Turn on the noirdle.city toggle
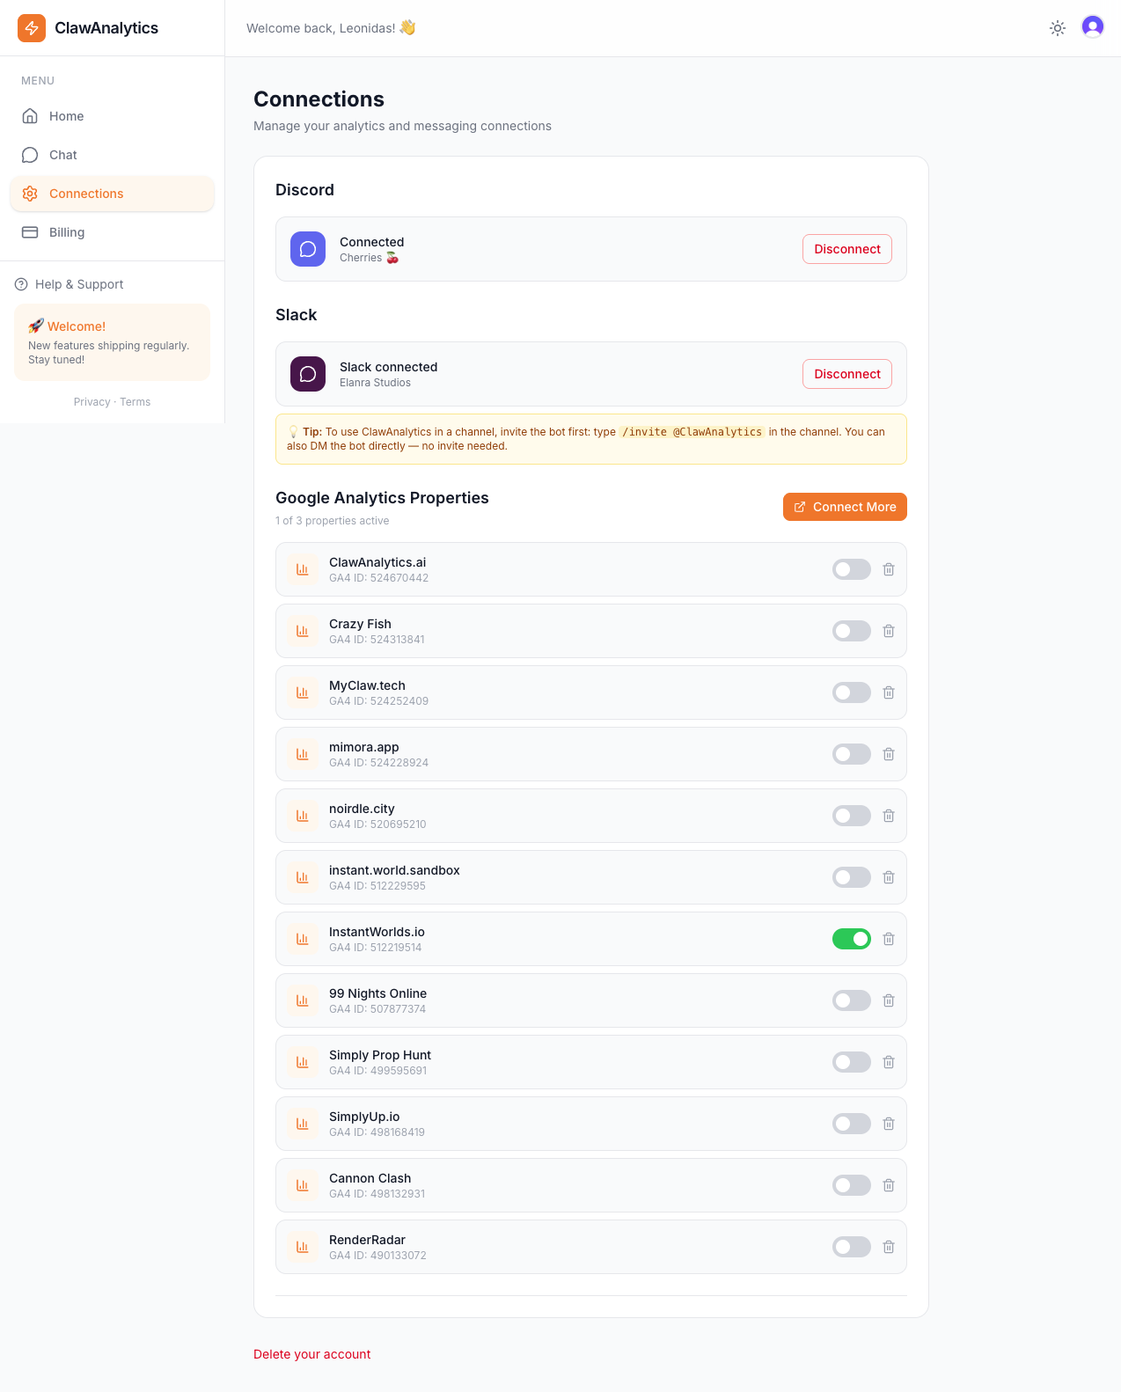Image resolution: width=1121 pixels, height=1392 pixels. click(x=851, y=816)
